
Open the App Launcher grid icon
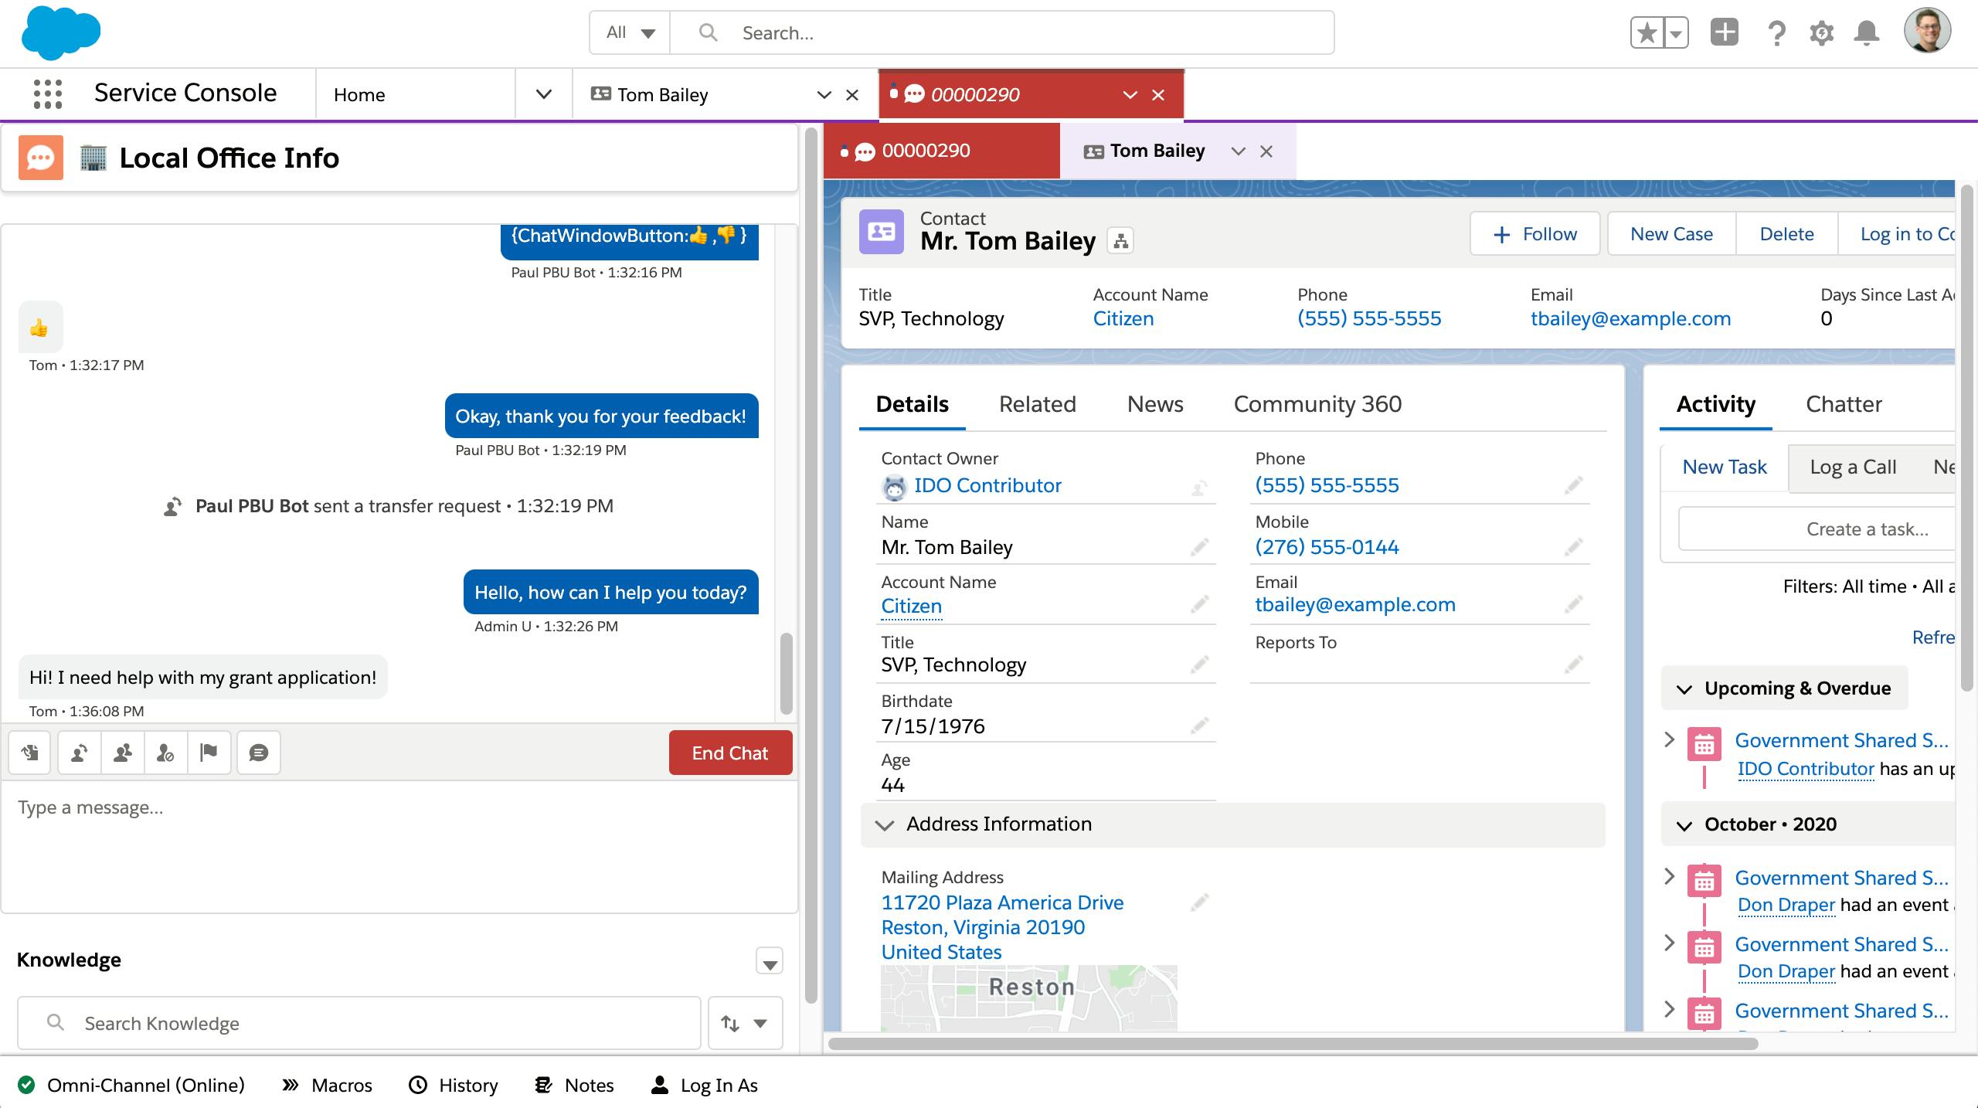48,94
